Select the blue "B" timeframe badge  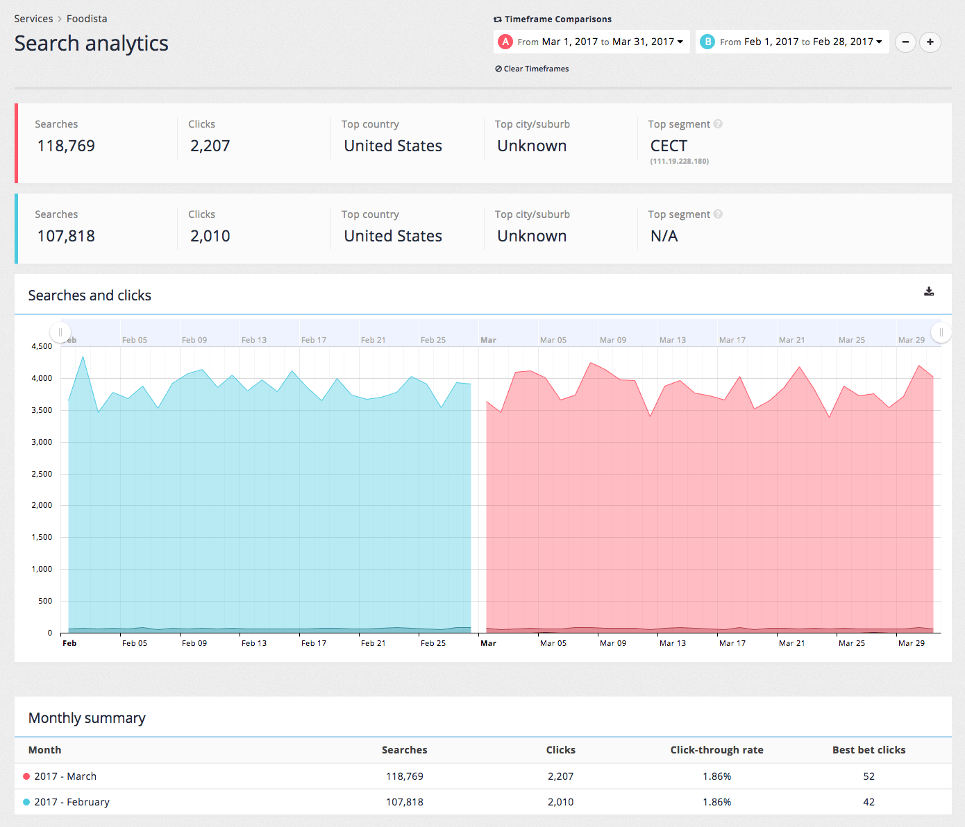(x=707, y=42)
